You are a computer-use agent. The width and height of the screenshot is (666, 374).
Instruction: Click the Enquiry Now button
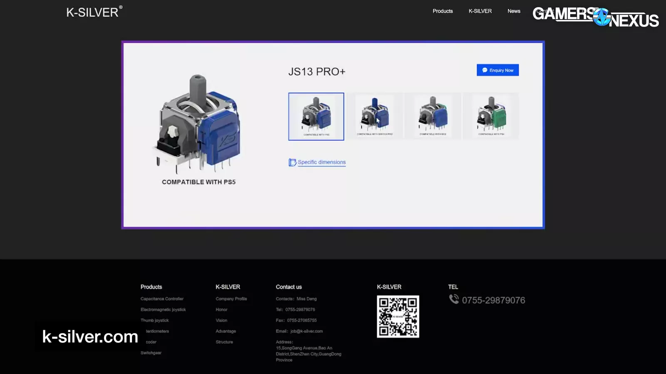(498, 70)
